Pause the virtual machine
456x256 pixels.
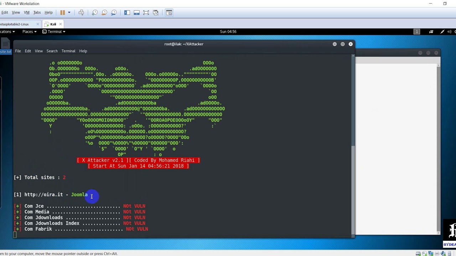[x=63, y=12]
